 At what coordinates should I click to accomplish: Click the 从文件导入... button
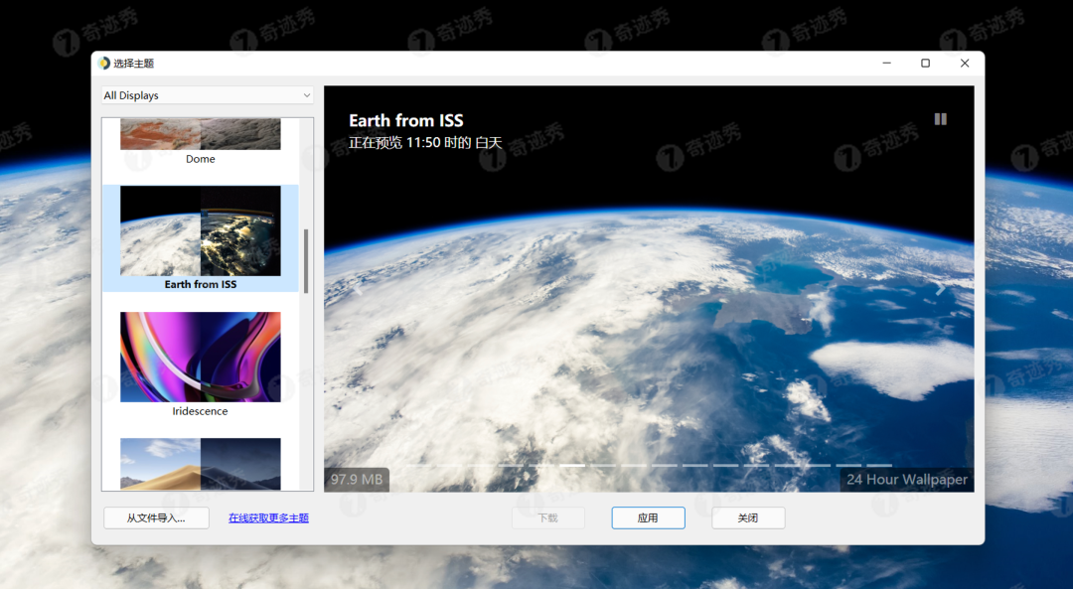156,517
